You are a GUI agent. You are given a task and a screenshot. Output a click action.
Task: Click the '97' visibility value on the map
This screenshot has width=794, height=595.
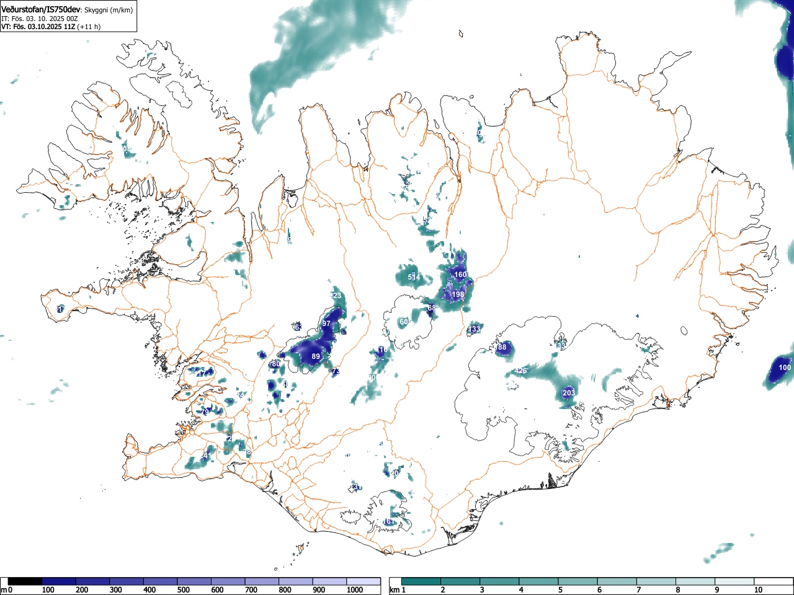326,324
